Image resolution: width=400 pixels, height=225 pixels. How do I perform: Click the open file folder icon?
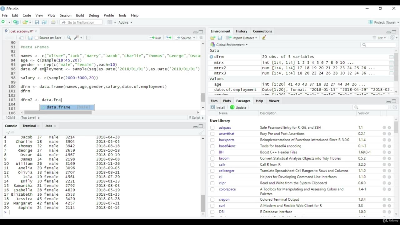tap(25, 22)
